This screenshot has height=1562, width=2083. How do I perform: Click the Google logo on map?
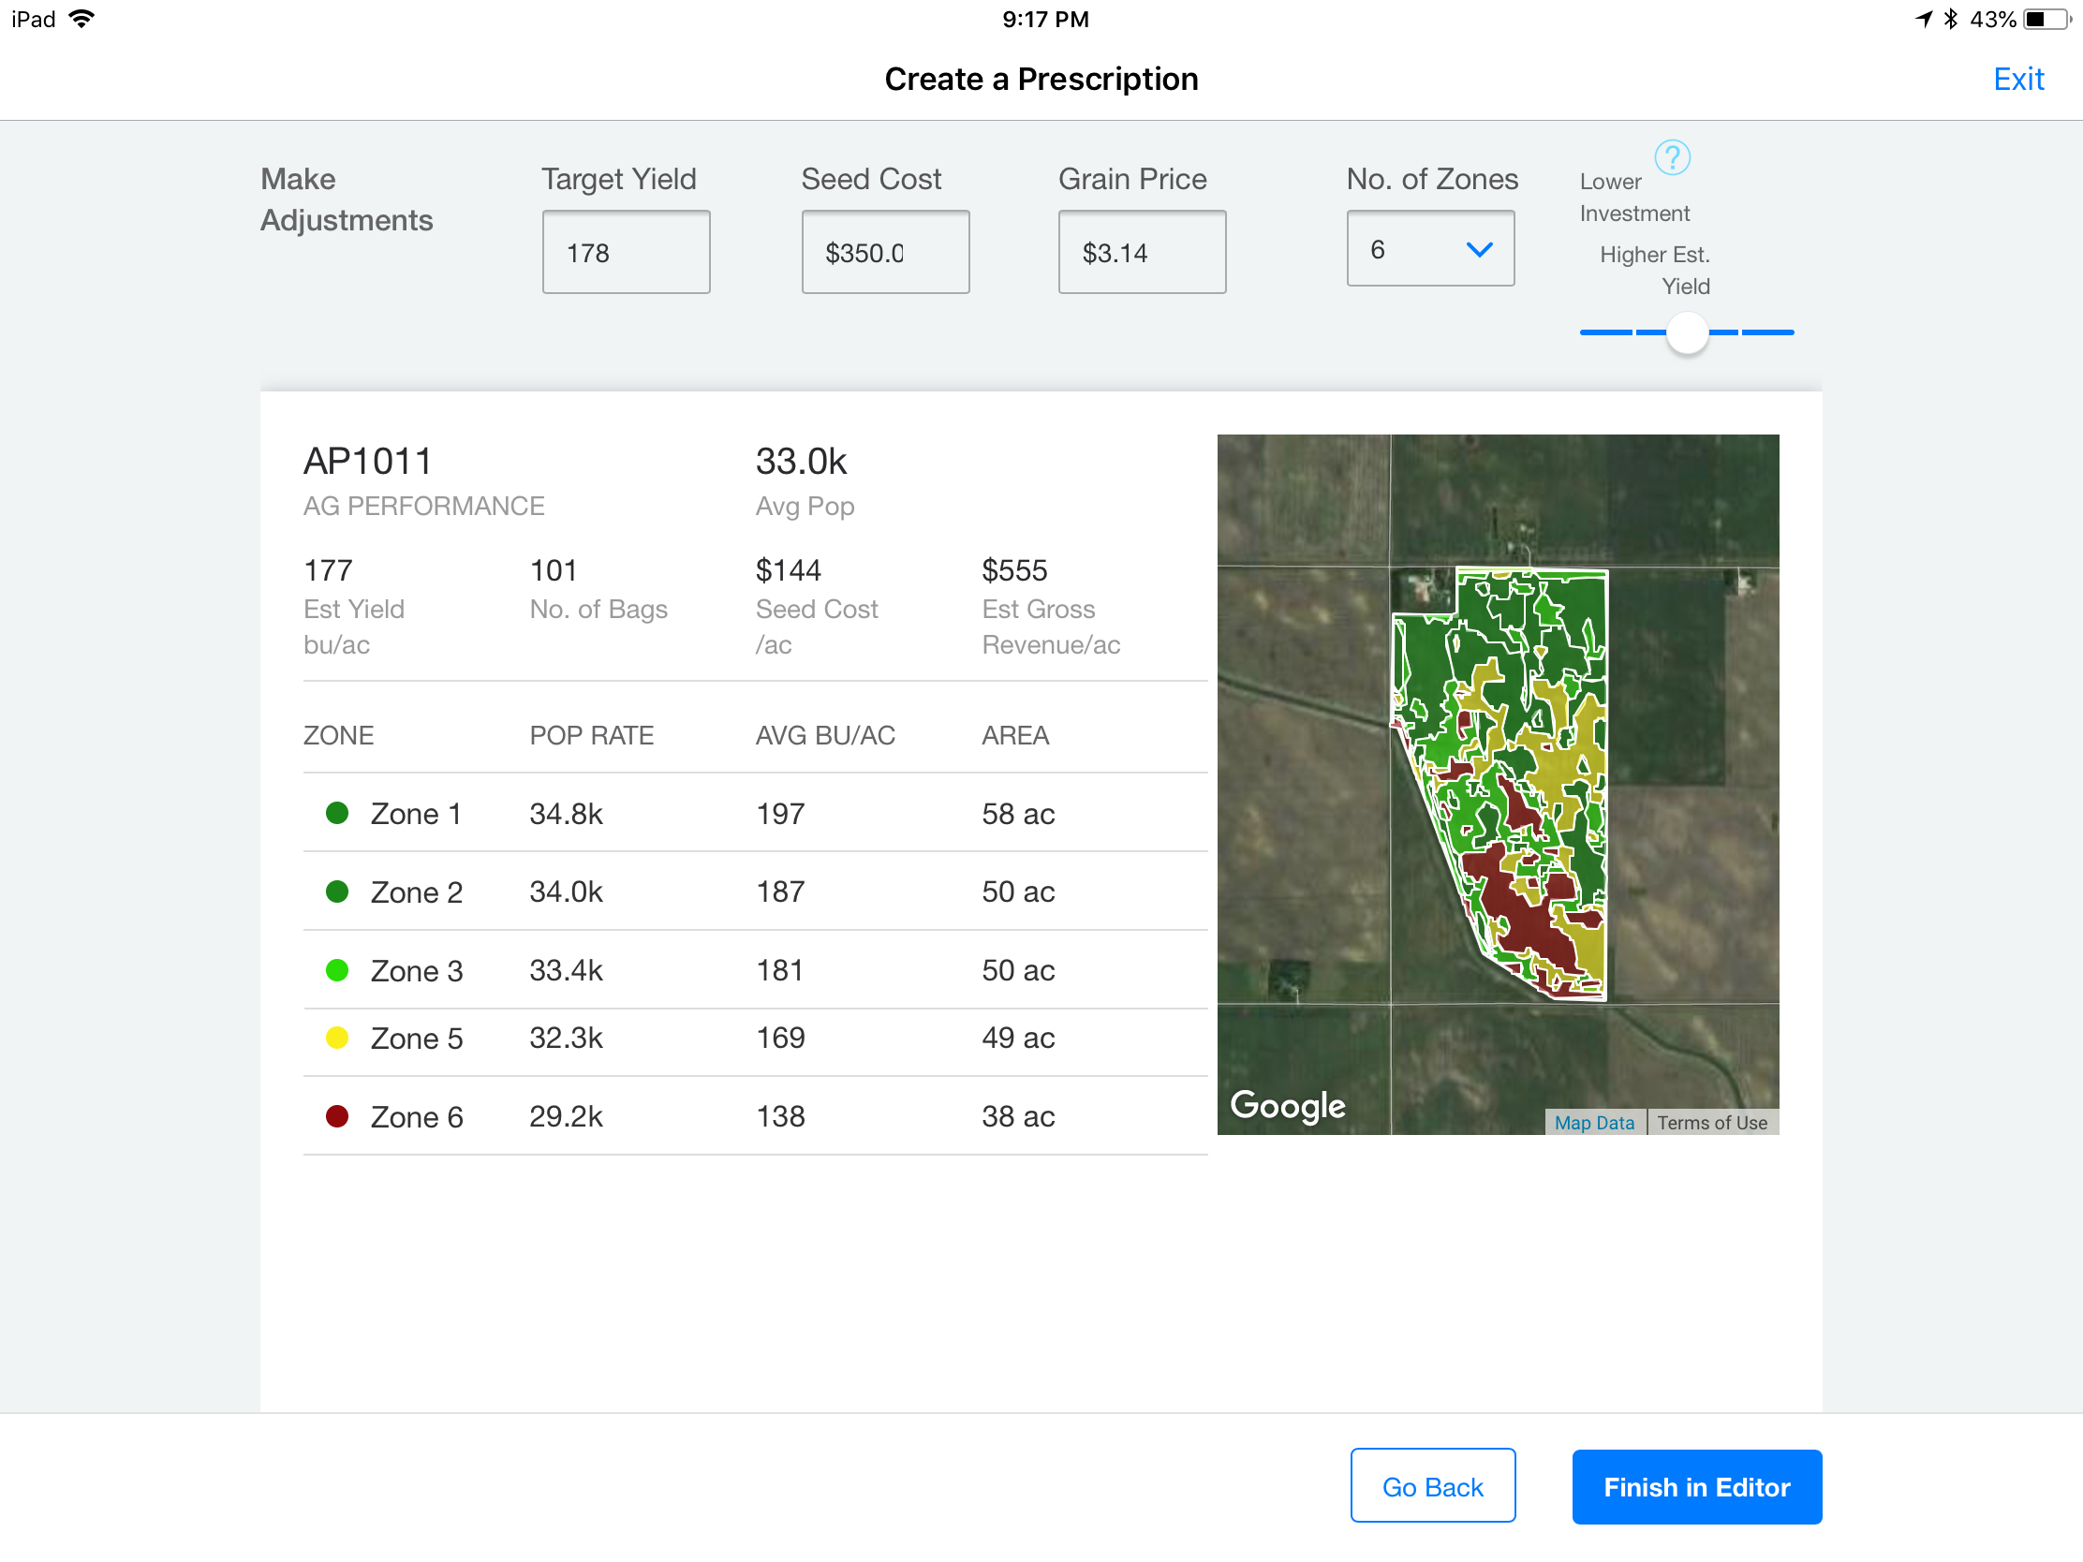[x=1286, y=1105]
